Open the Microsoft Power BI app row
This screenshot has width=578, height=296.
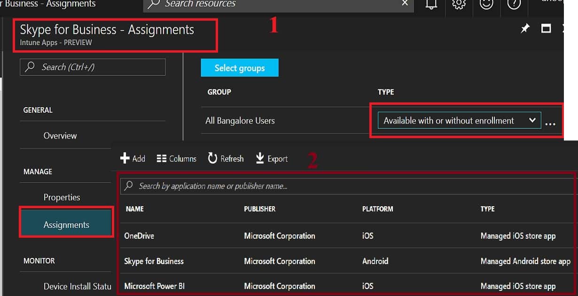347,286
